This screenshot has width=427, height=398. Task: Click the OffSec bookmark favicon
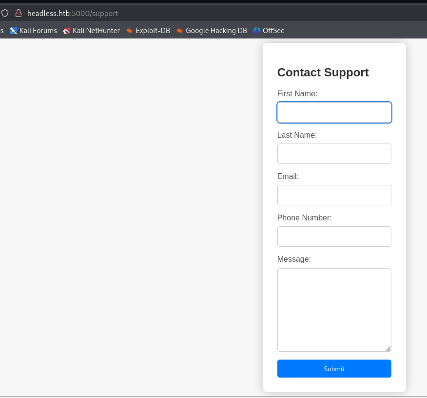point(256,31)
